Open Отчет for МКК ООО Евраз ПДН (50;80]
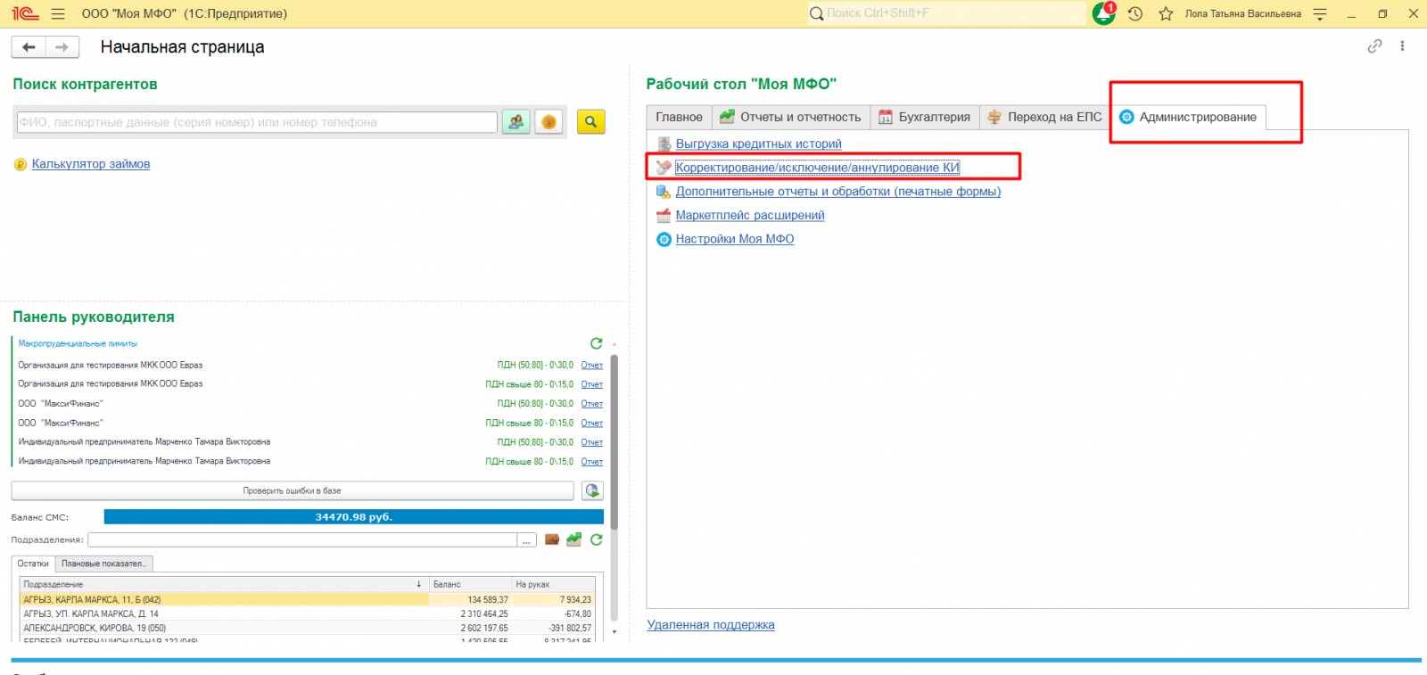 tap(592, 365)
